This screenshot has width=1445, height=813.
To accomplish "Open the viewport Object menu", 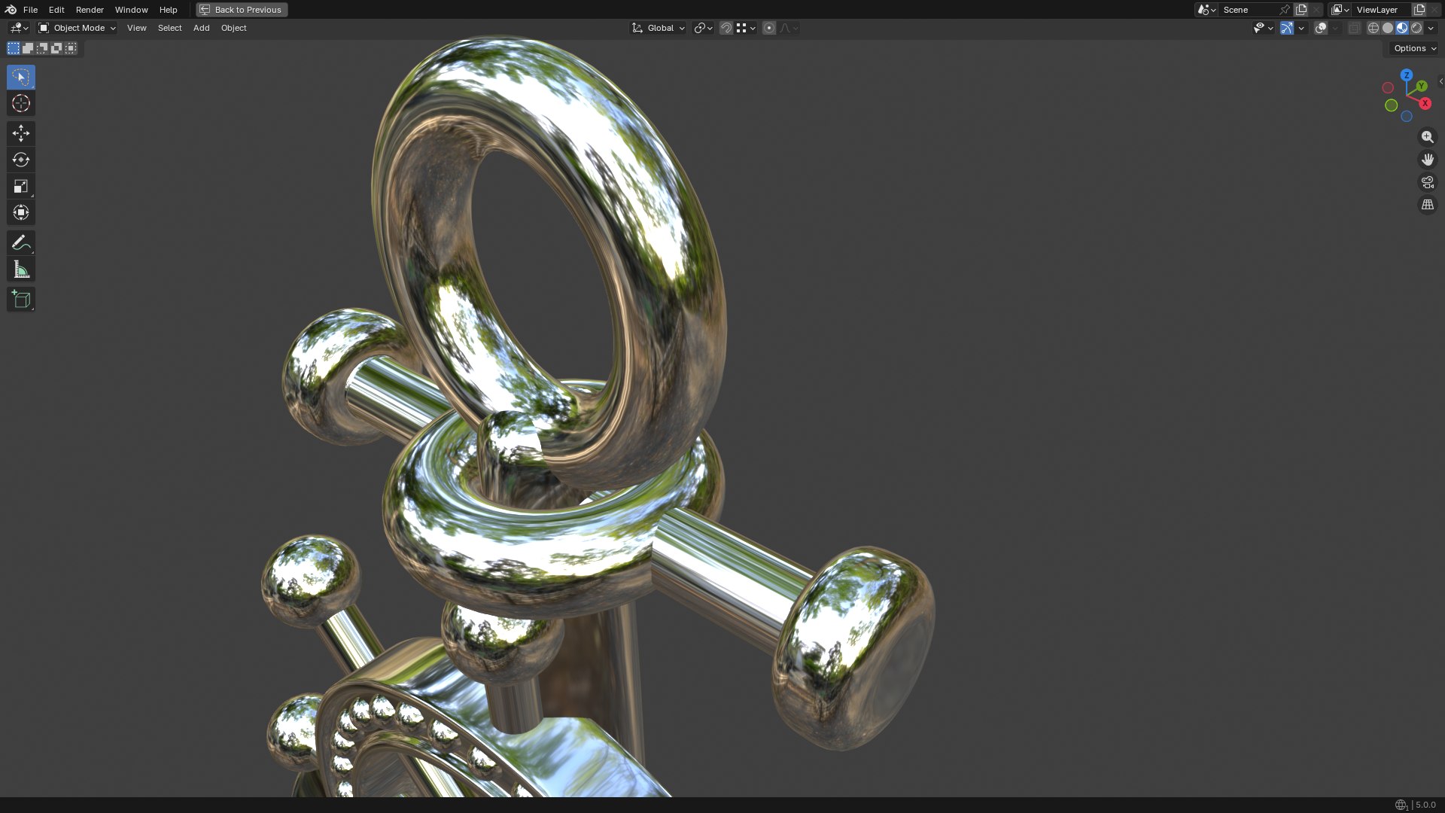I will point(233,28).
